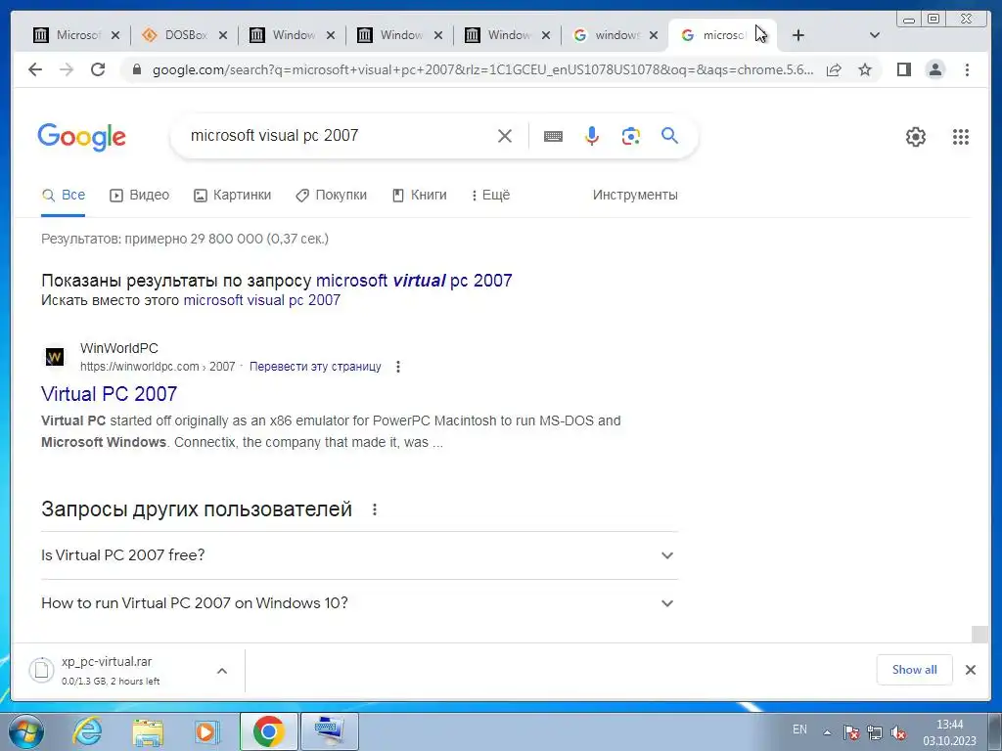Screen dimensions: 1002x751
Task: Select the Видео results tab
Action: tap(140, 196)
